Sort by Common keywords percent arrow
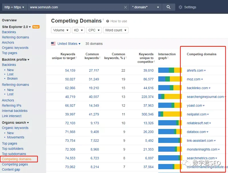The image size is (228, 173). [x=124, y=58]
